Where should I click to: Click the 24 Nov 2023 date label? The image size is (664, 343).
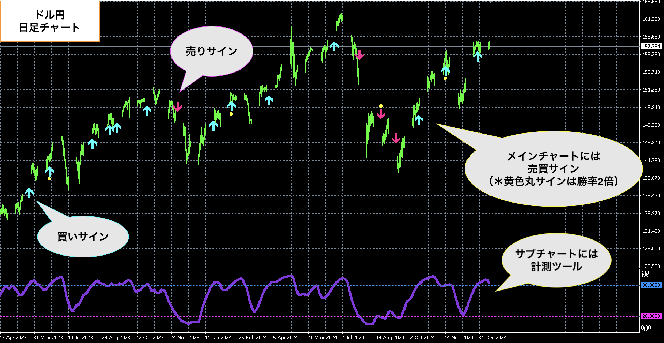[185, 337]
